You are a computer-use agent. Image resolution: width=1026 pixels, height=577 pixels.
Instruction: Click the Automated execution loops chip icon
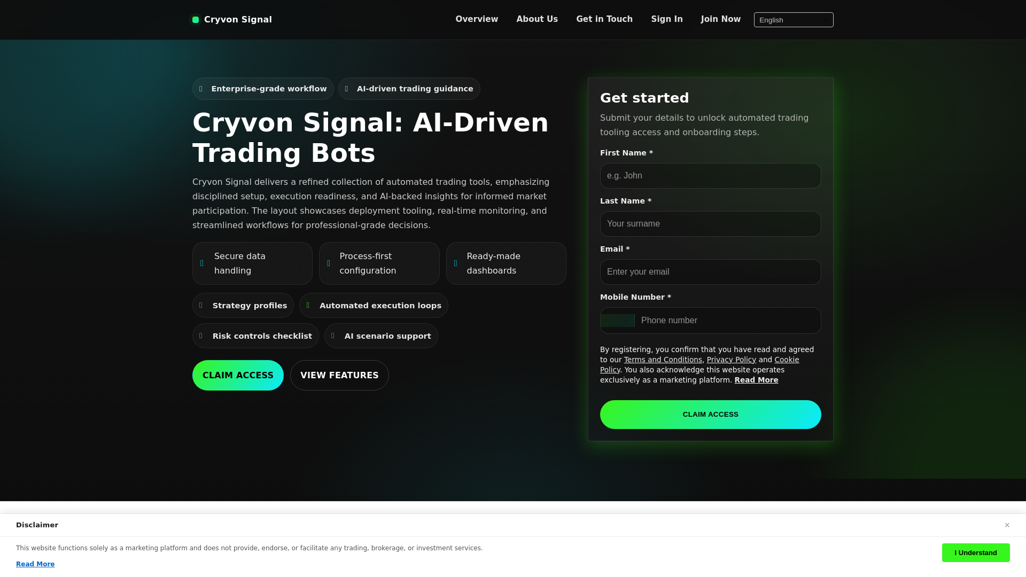tap(308, 305)
